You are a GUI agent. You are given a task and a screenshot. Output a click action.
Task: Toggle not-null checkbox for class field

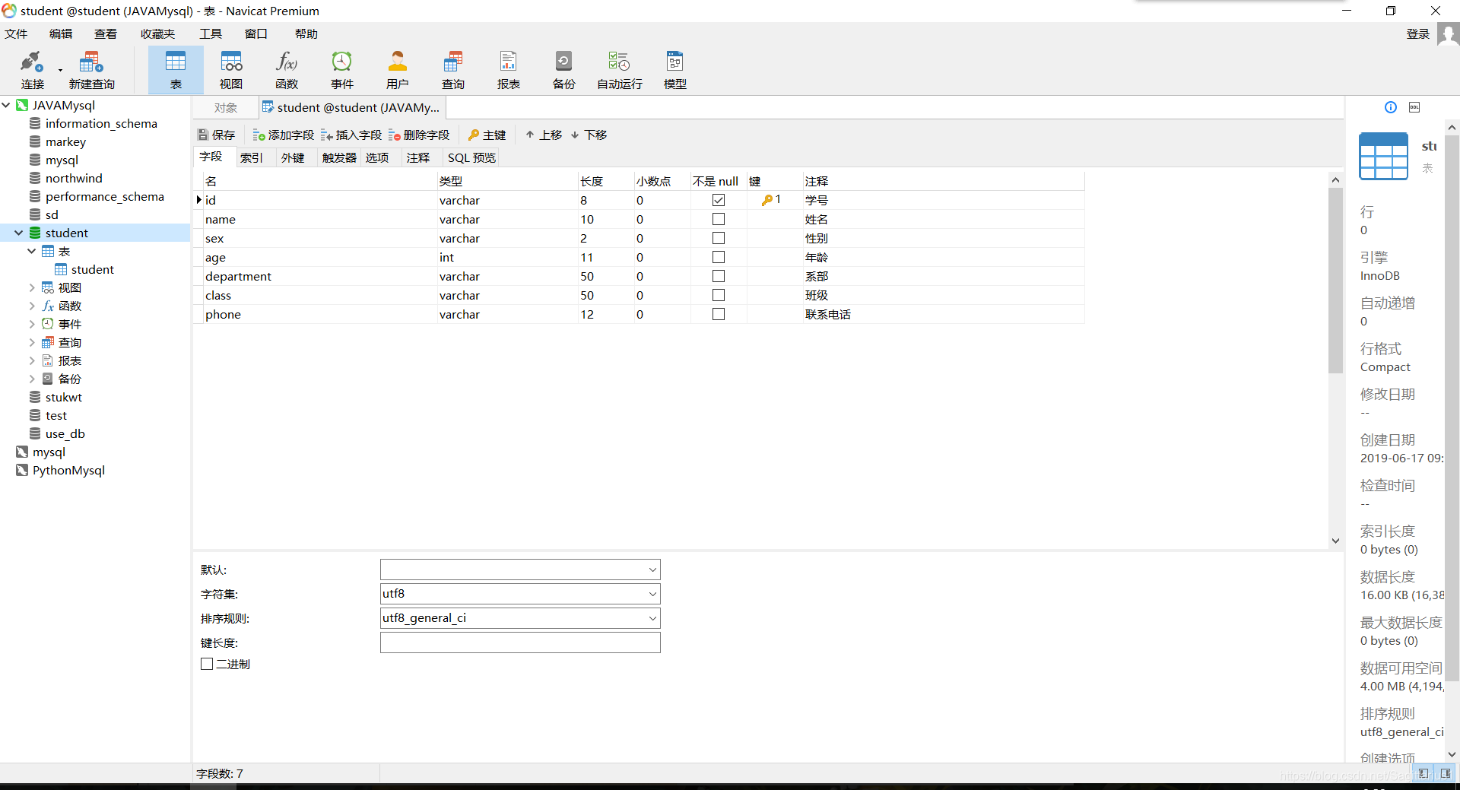(x=719, y=295)
